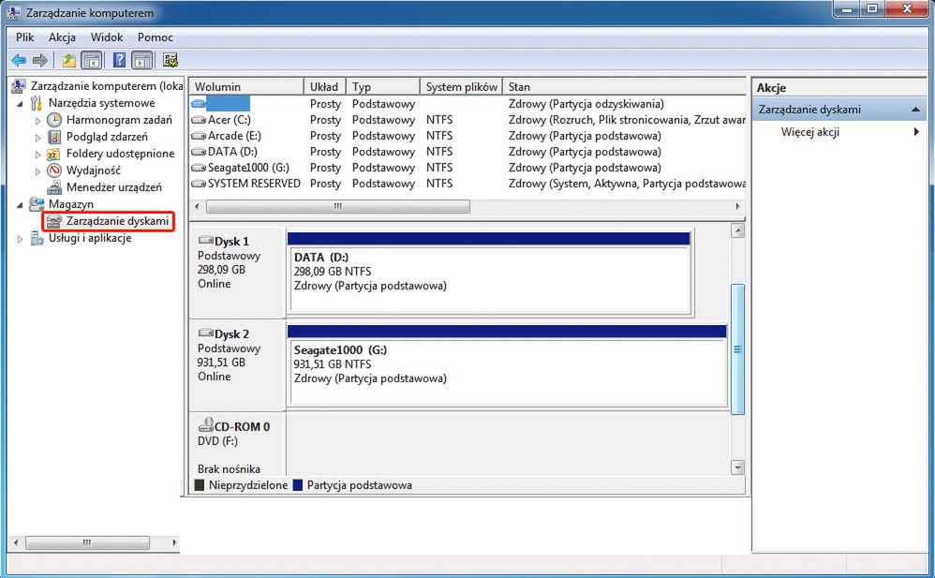
Task: Click the tree pane scroll-left arrow
Action: (16, 542)
